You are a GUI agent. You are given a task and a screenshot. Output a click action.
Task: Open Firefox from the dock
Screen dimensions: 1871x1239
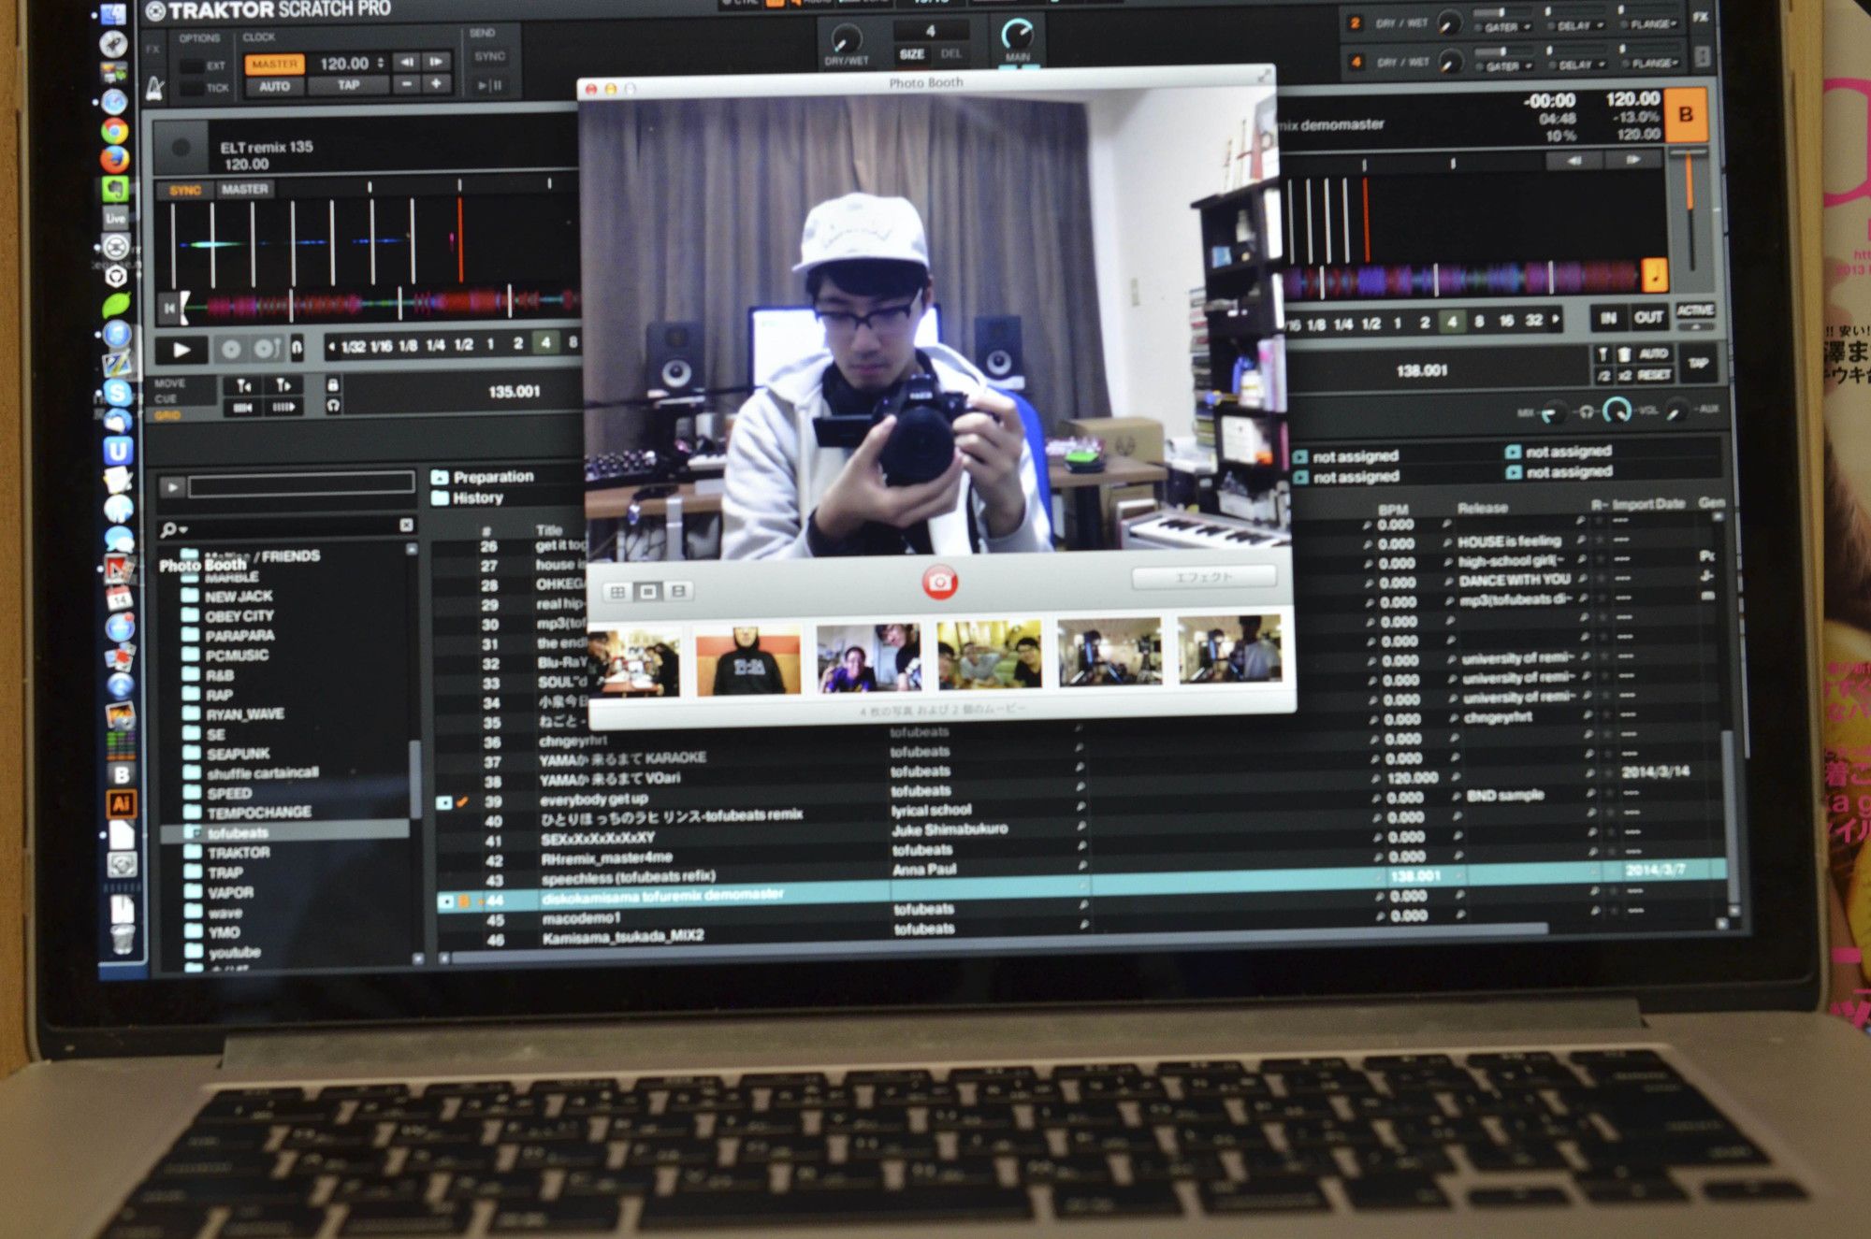[x=115, y=159]
